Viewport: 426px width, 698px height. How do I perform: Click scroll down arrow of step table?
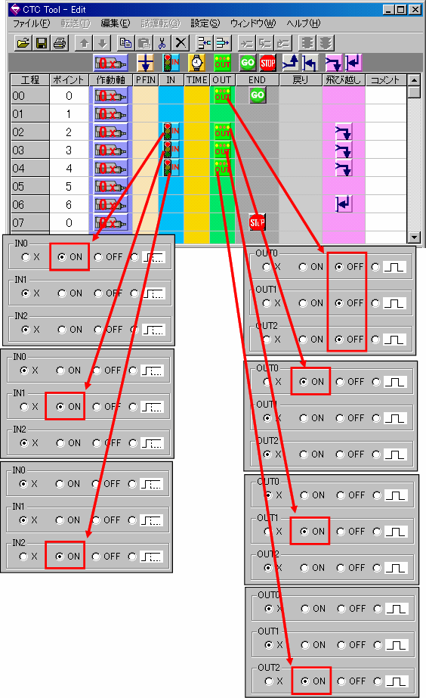click(x=414, y=237)
